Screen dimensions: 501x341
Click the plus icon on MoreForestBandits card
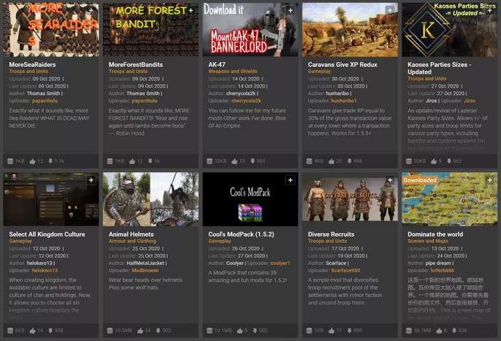click(x=191, y=10)
